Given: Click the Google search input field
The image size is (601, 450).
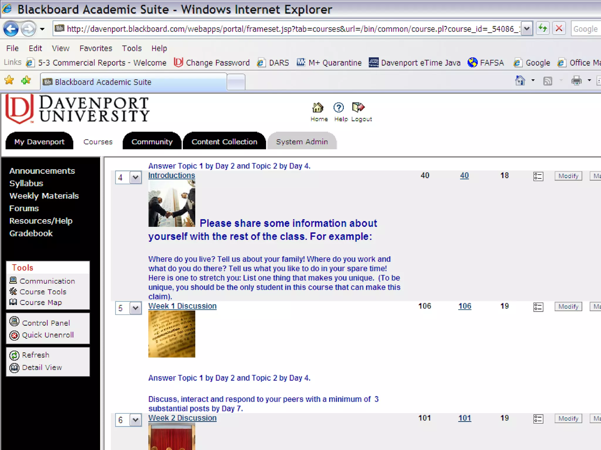Looking at the screenshot, I should click(x=585, y=29).
